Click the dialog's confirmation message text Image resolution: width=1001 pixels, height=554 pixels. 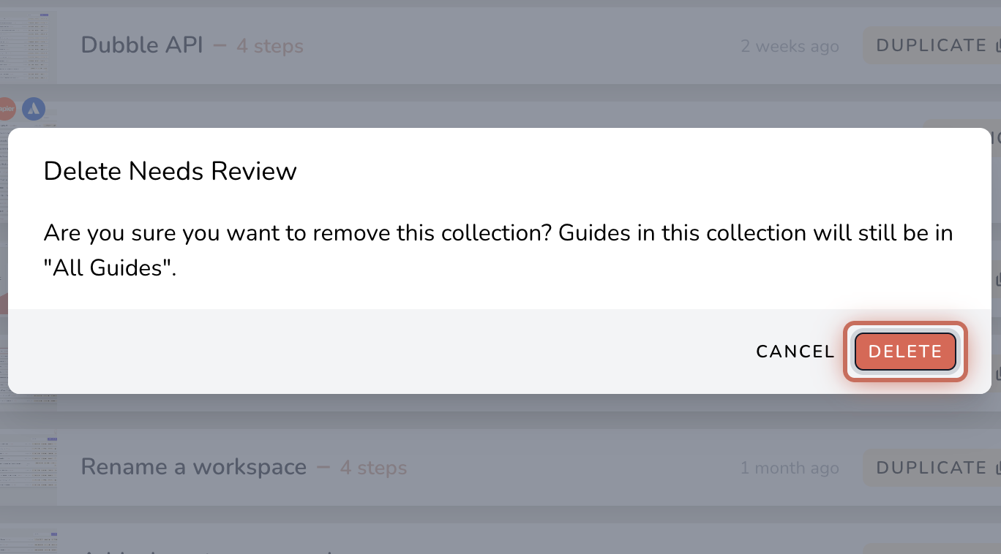[x=498, y=250]
